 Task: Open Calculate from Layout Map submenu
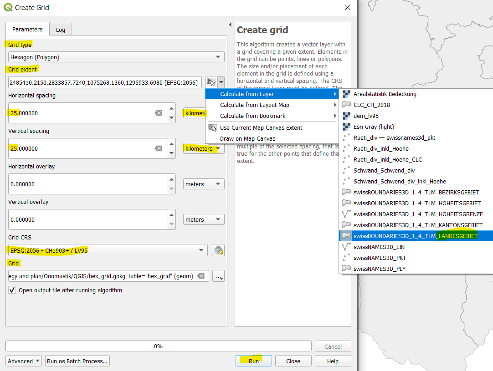(272, 105)
